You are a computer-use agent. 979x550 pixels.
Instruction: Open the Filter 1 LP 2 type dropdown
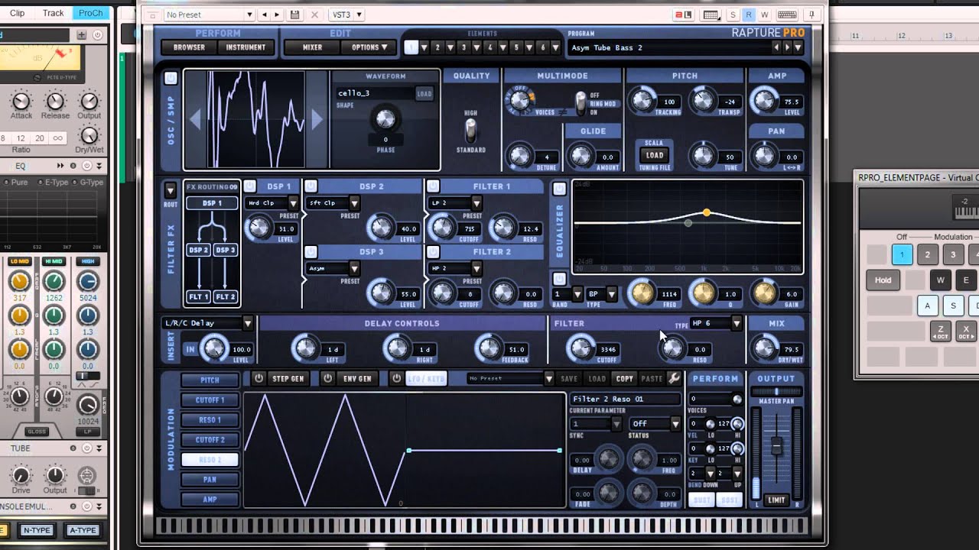pos(455,203)
